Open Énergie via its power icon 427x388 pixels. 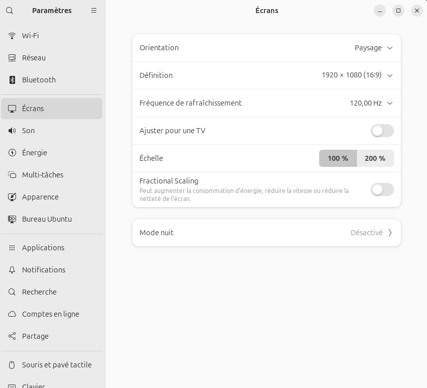click(x=13, y=153)
